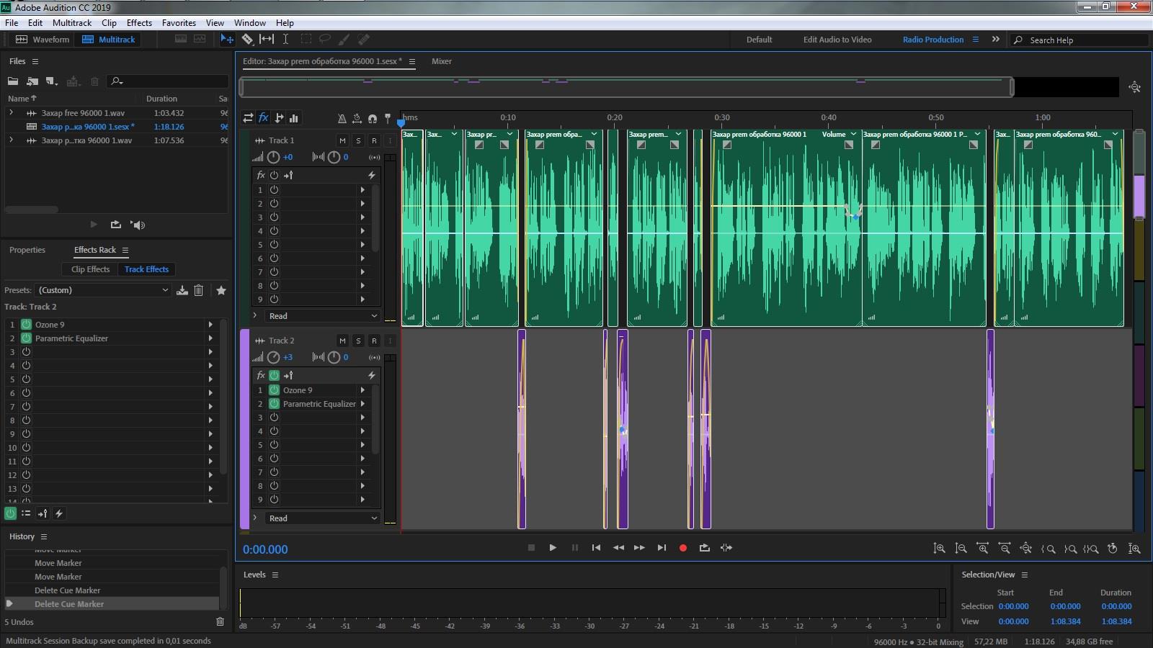Click the Open File folder icon in Files panel

[13, 81]
